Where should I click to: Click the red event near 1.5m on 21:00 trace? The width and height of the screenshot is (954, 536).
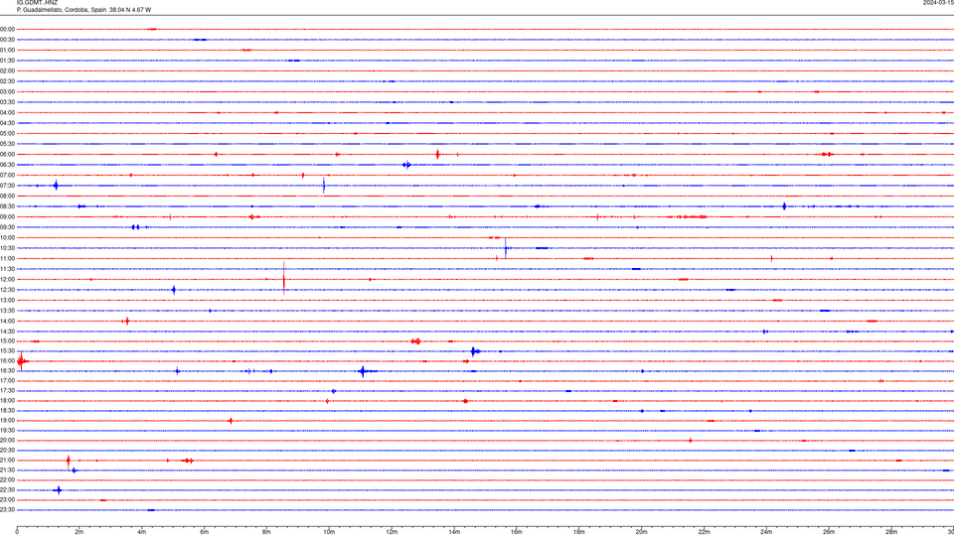(69, 461)
